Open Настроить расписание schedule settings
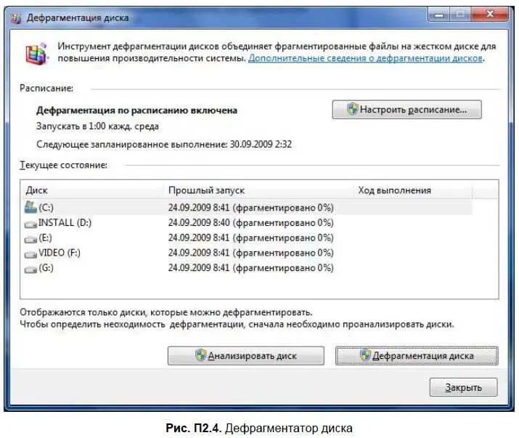519x438 pixels. tap(406, 110)
